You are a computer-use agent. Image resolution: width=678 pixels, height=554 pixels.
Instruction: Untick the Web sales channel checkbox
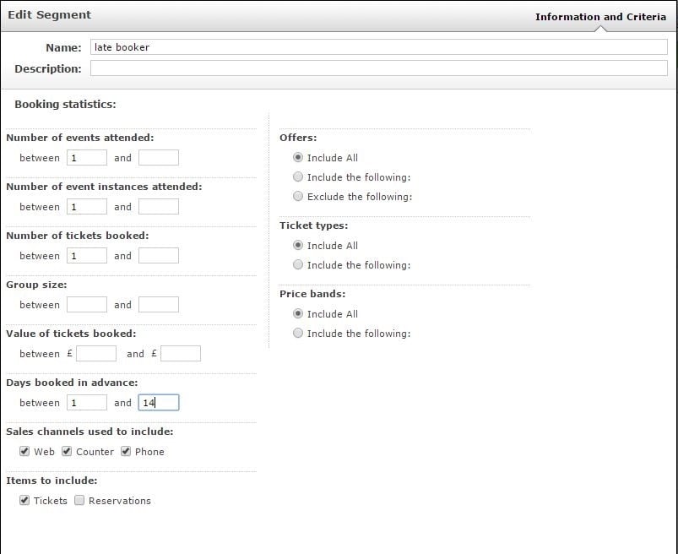point(24,451)
